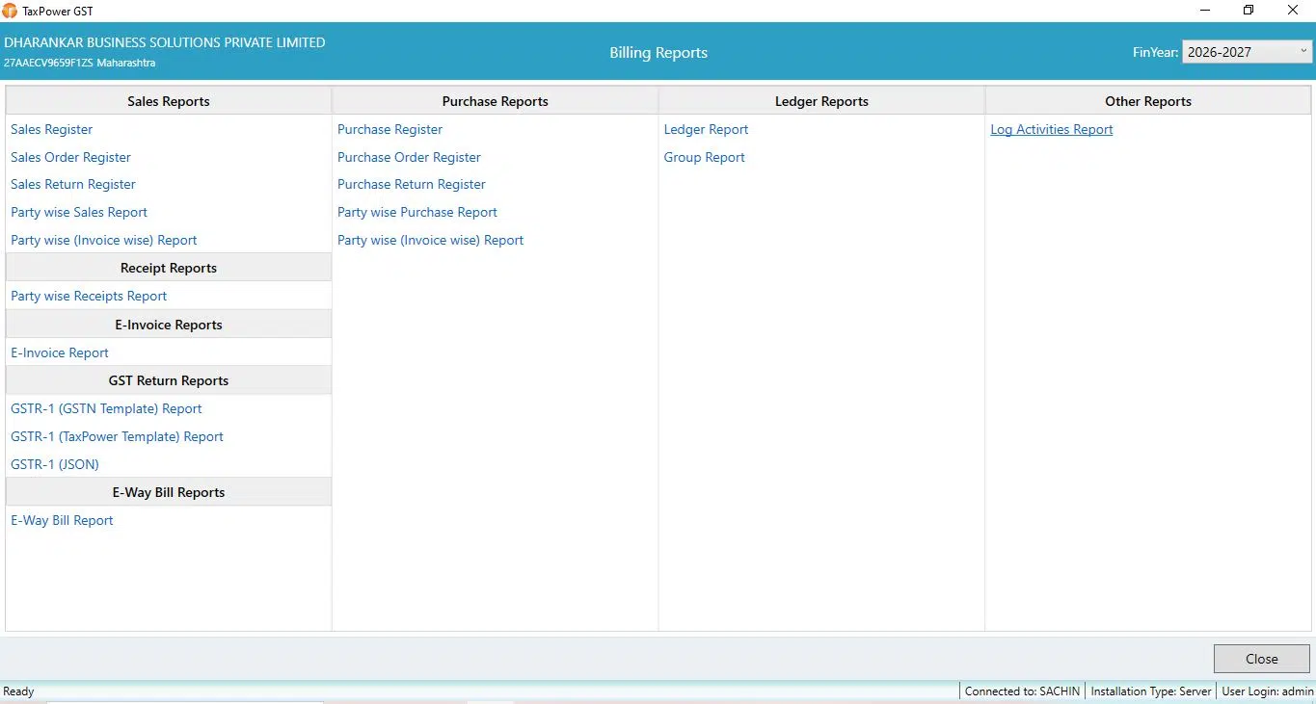
Task: Open Log Activities Report
Action: [1051, 129]
